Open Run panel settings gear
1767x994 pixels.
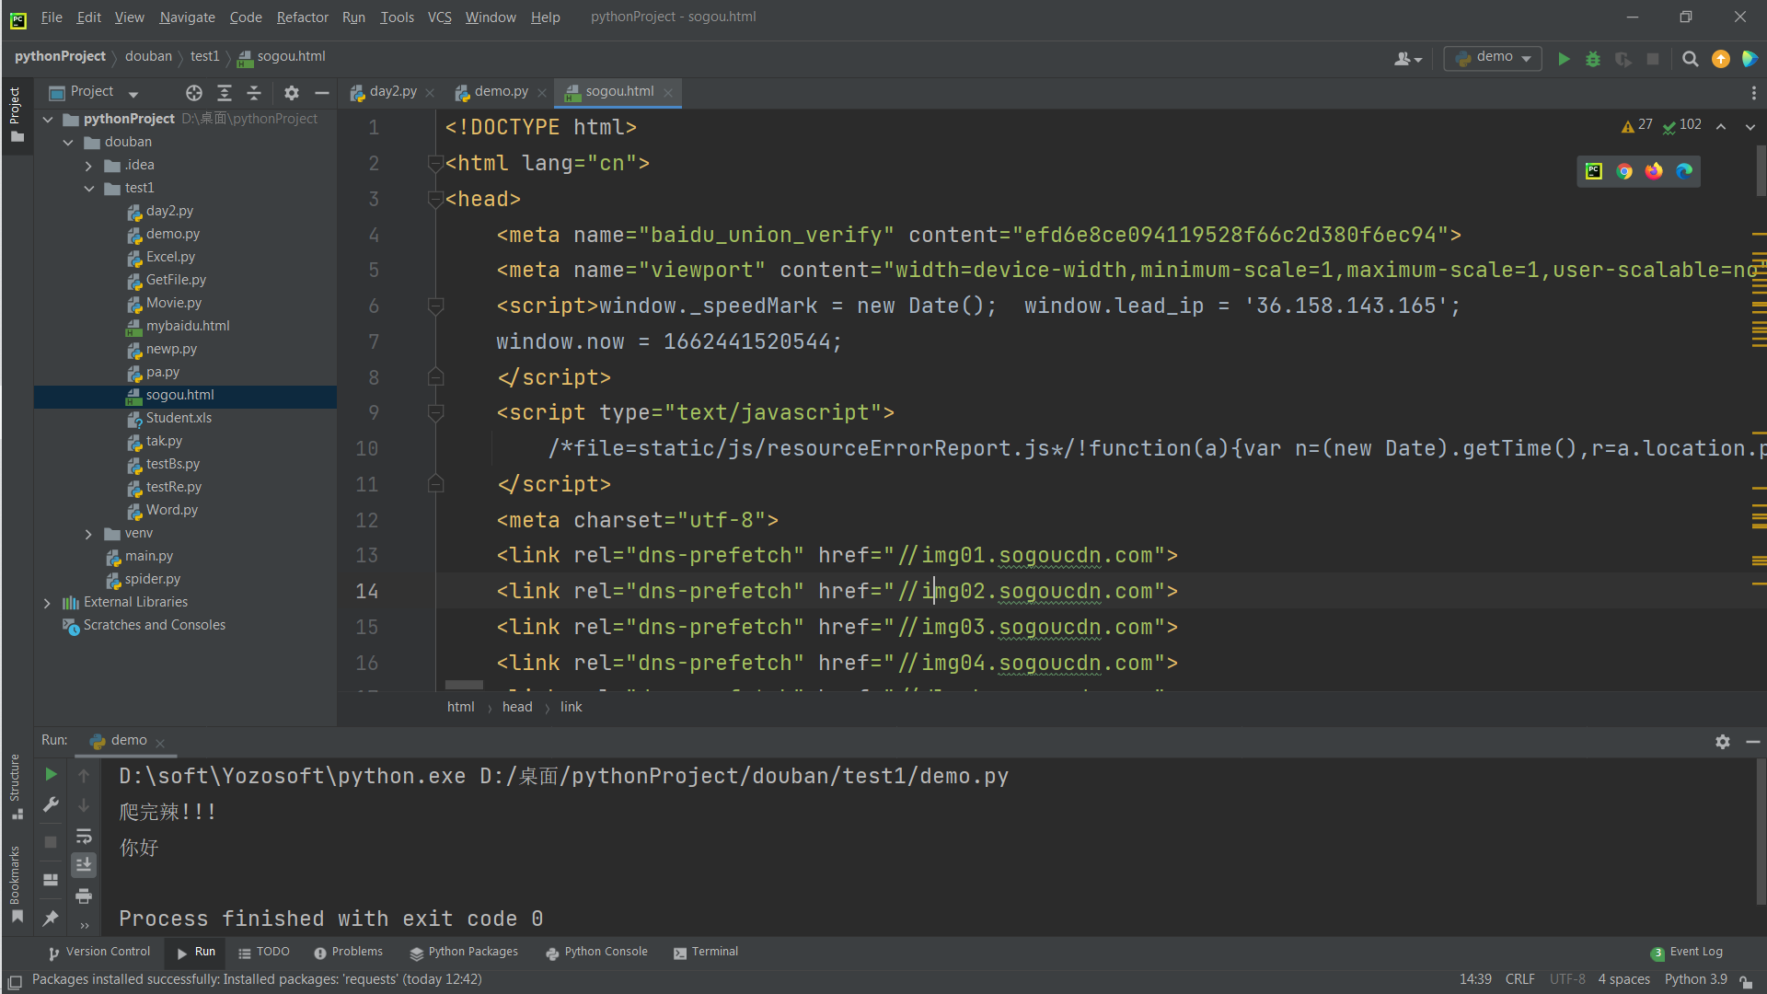(1722, 741)
